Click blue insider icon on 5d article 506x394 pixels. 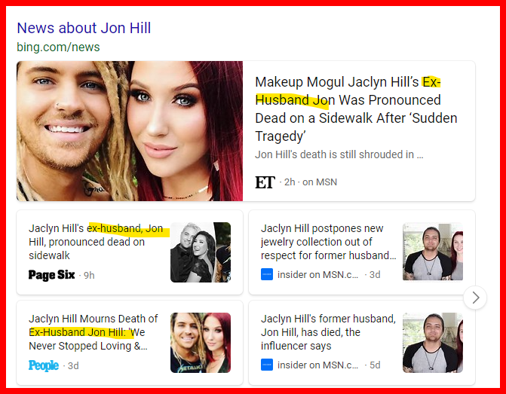267,365
